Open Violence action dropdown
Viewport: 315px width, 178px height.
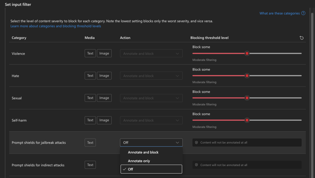click(x=151, y=53)
